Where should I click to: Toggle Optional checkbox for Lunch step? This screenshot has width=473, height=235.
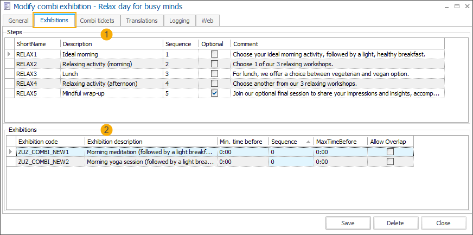(215, 74)
